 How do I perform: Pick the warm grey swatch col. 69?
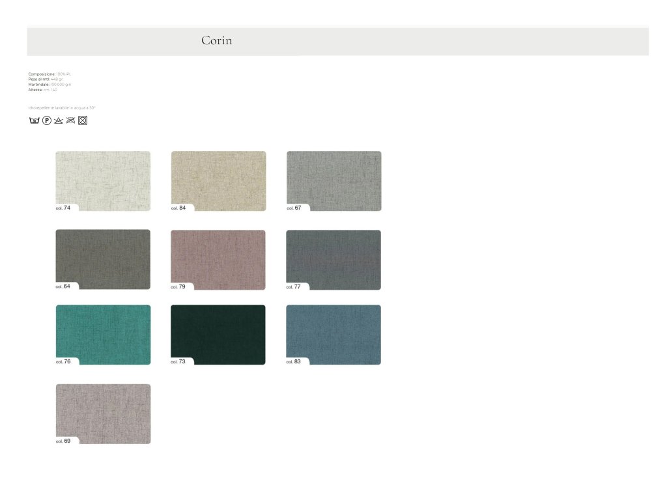pyautogui.click(x=103, y=414)
